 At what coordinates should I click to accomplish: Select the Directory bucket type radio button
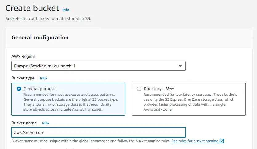[139, 89]
